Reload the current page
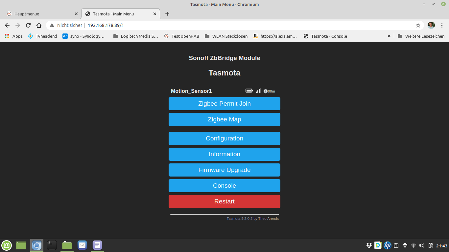Viewport: 449px width, 252px height. [28, 25]
